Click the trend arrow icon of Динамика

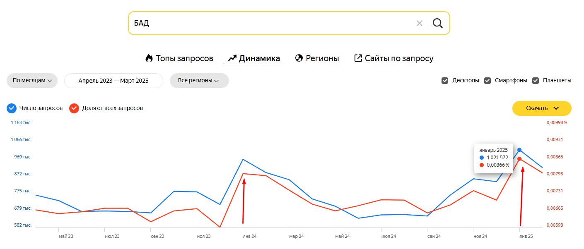coord(232,58)
